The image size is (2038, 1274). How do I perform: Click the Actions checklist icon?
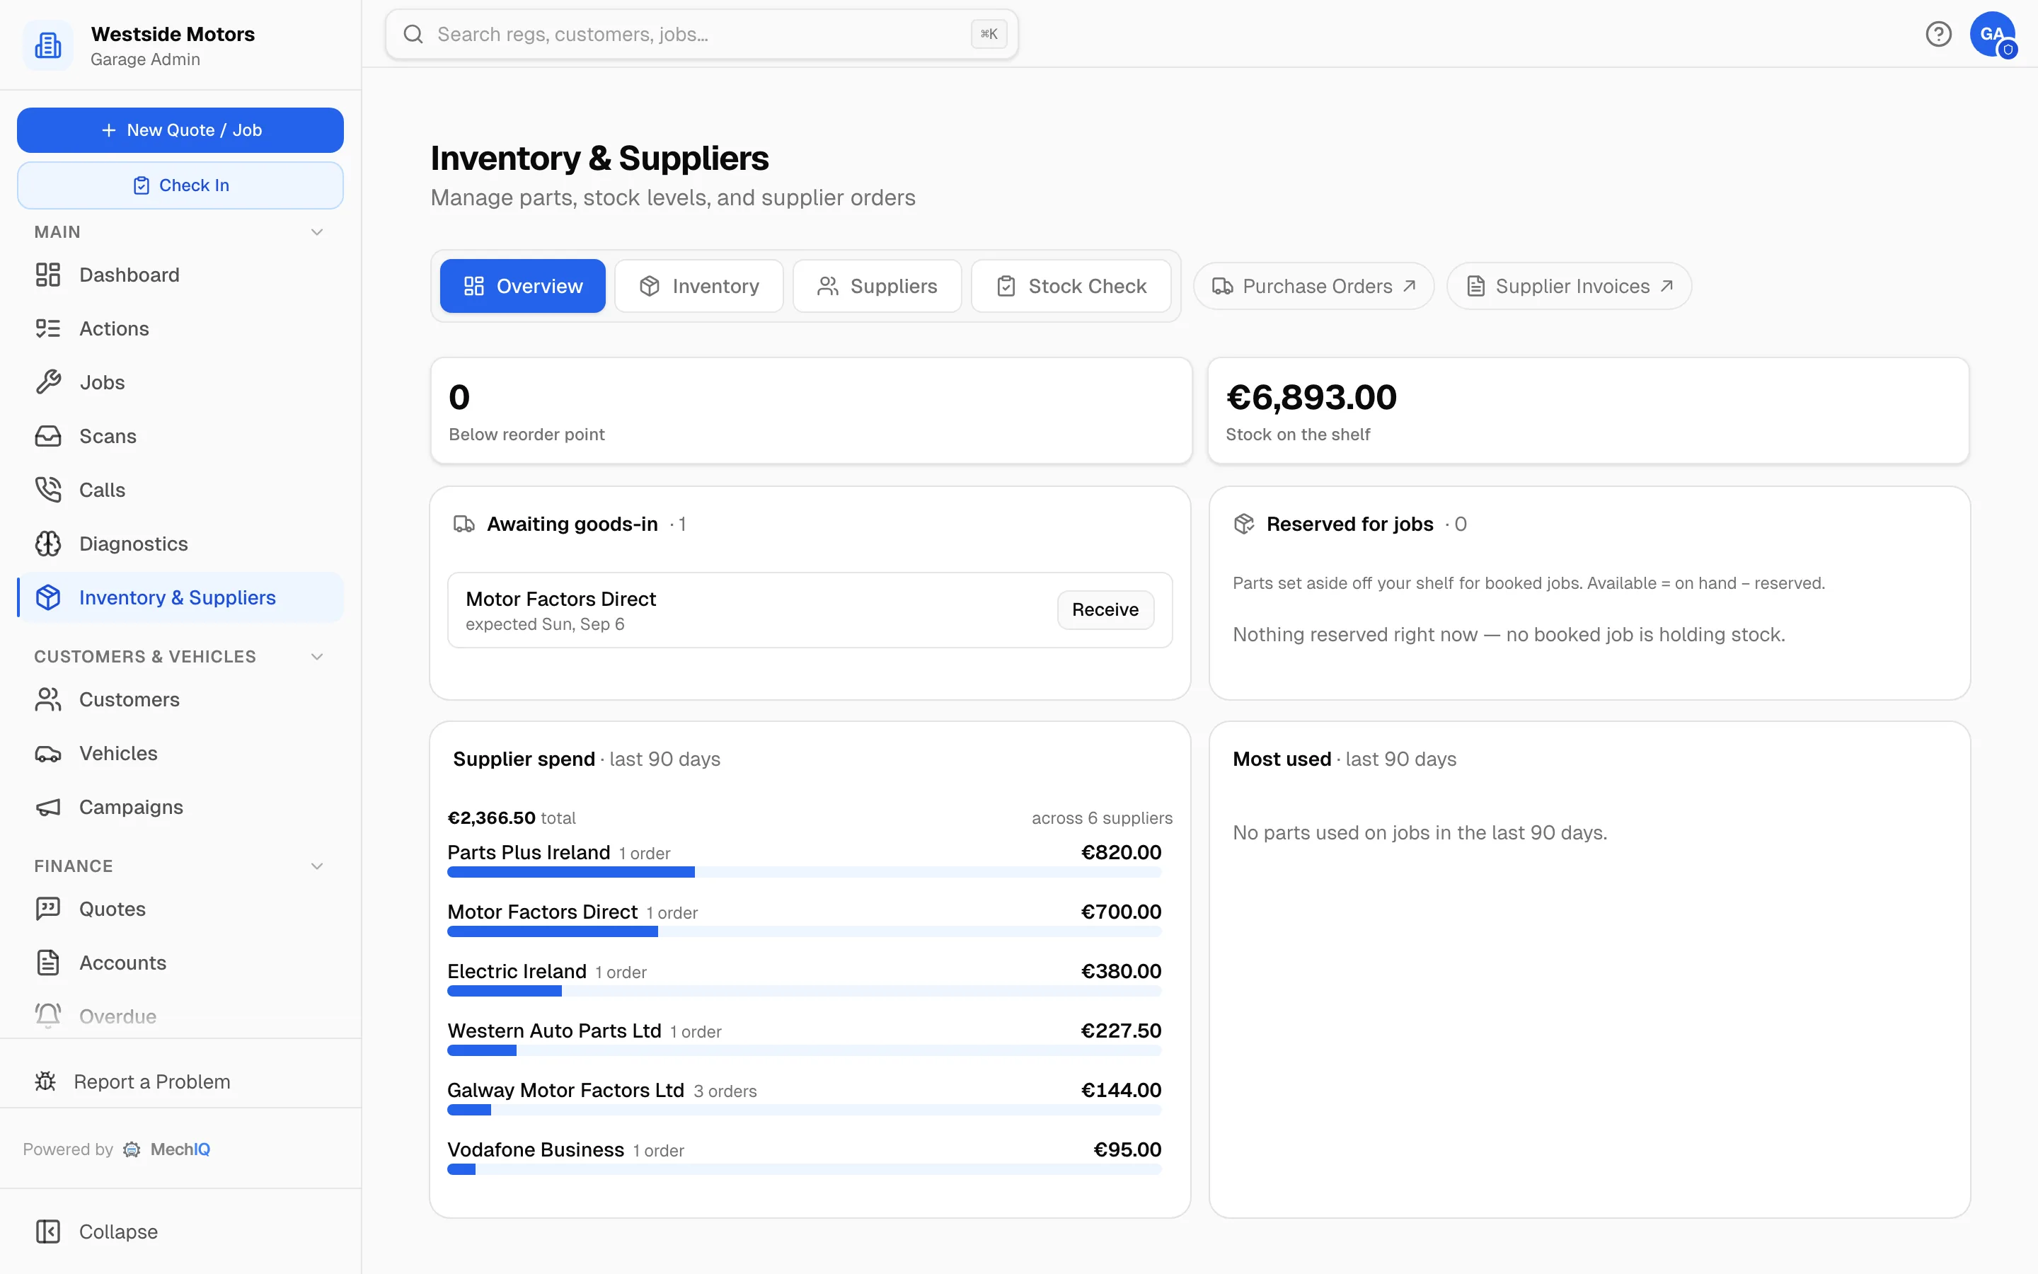click(48, 328)
